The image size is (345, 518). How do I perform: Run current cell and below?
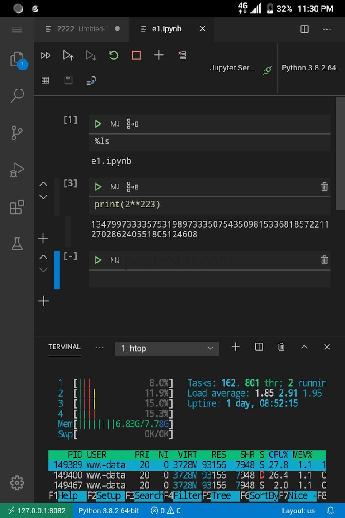coord(91,55)
